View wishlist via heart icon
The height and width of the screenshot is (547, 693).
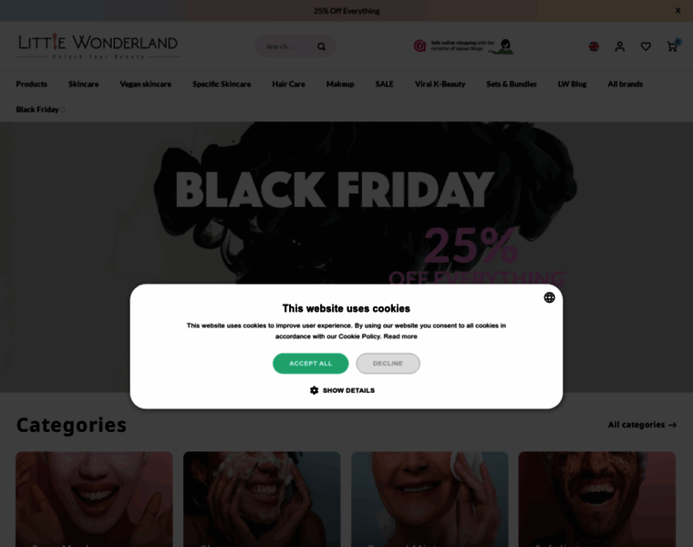tap(646, 46)
